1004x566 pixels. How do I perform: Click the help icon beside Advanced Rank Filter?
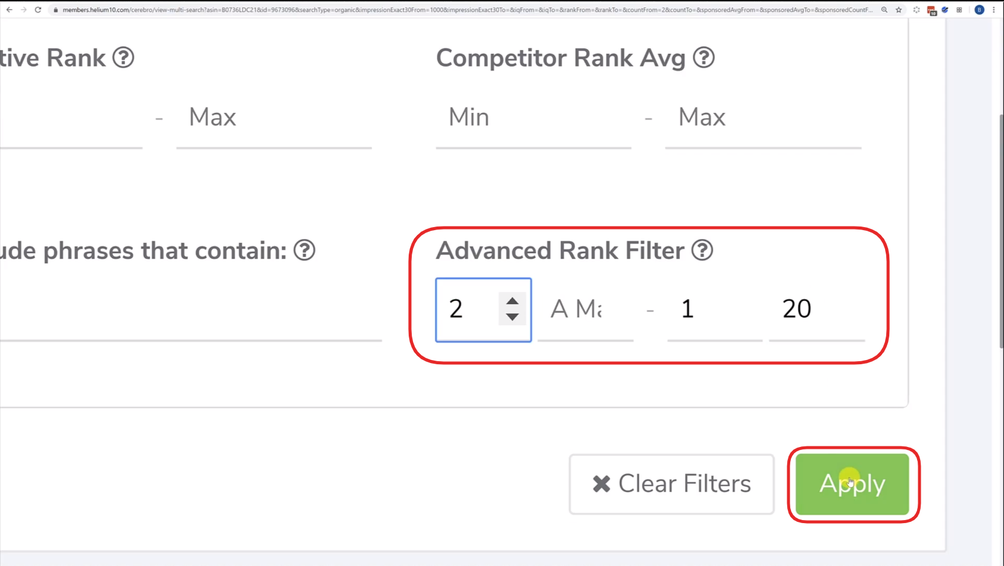point(702,249)
